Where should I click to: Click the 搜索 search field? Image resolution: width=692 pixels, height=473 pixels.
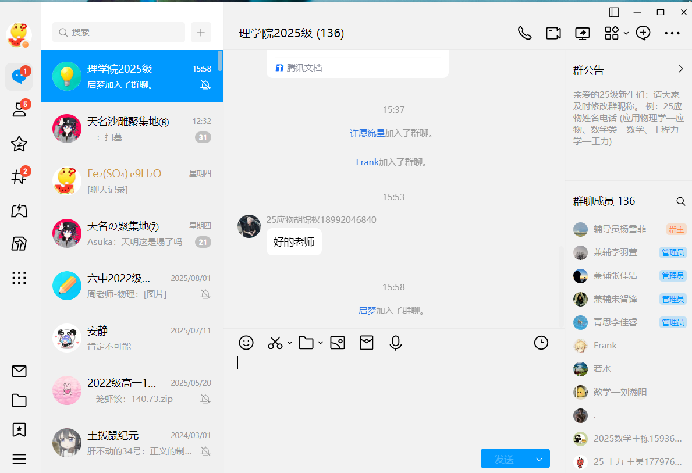point(119,33)
